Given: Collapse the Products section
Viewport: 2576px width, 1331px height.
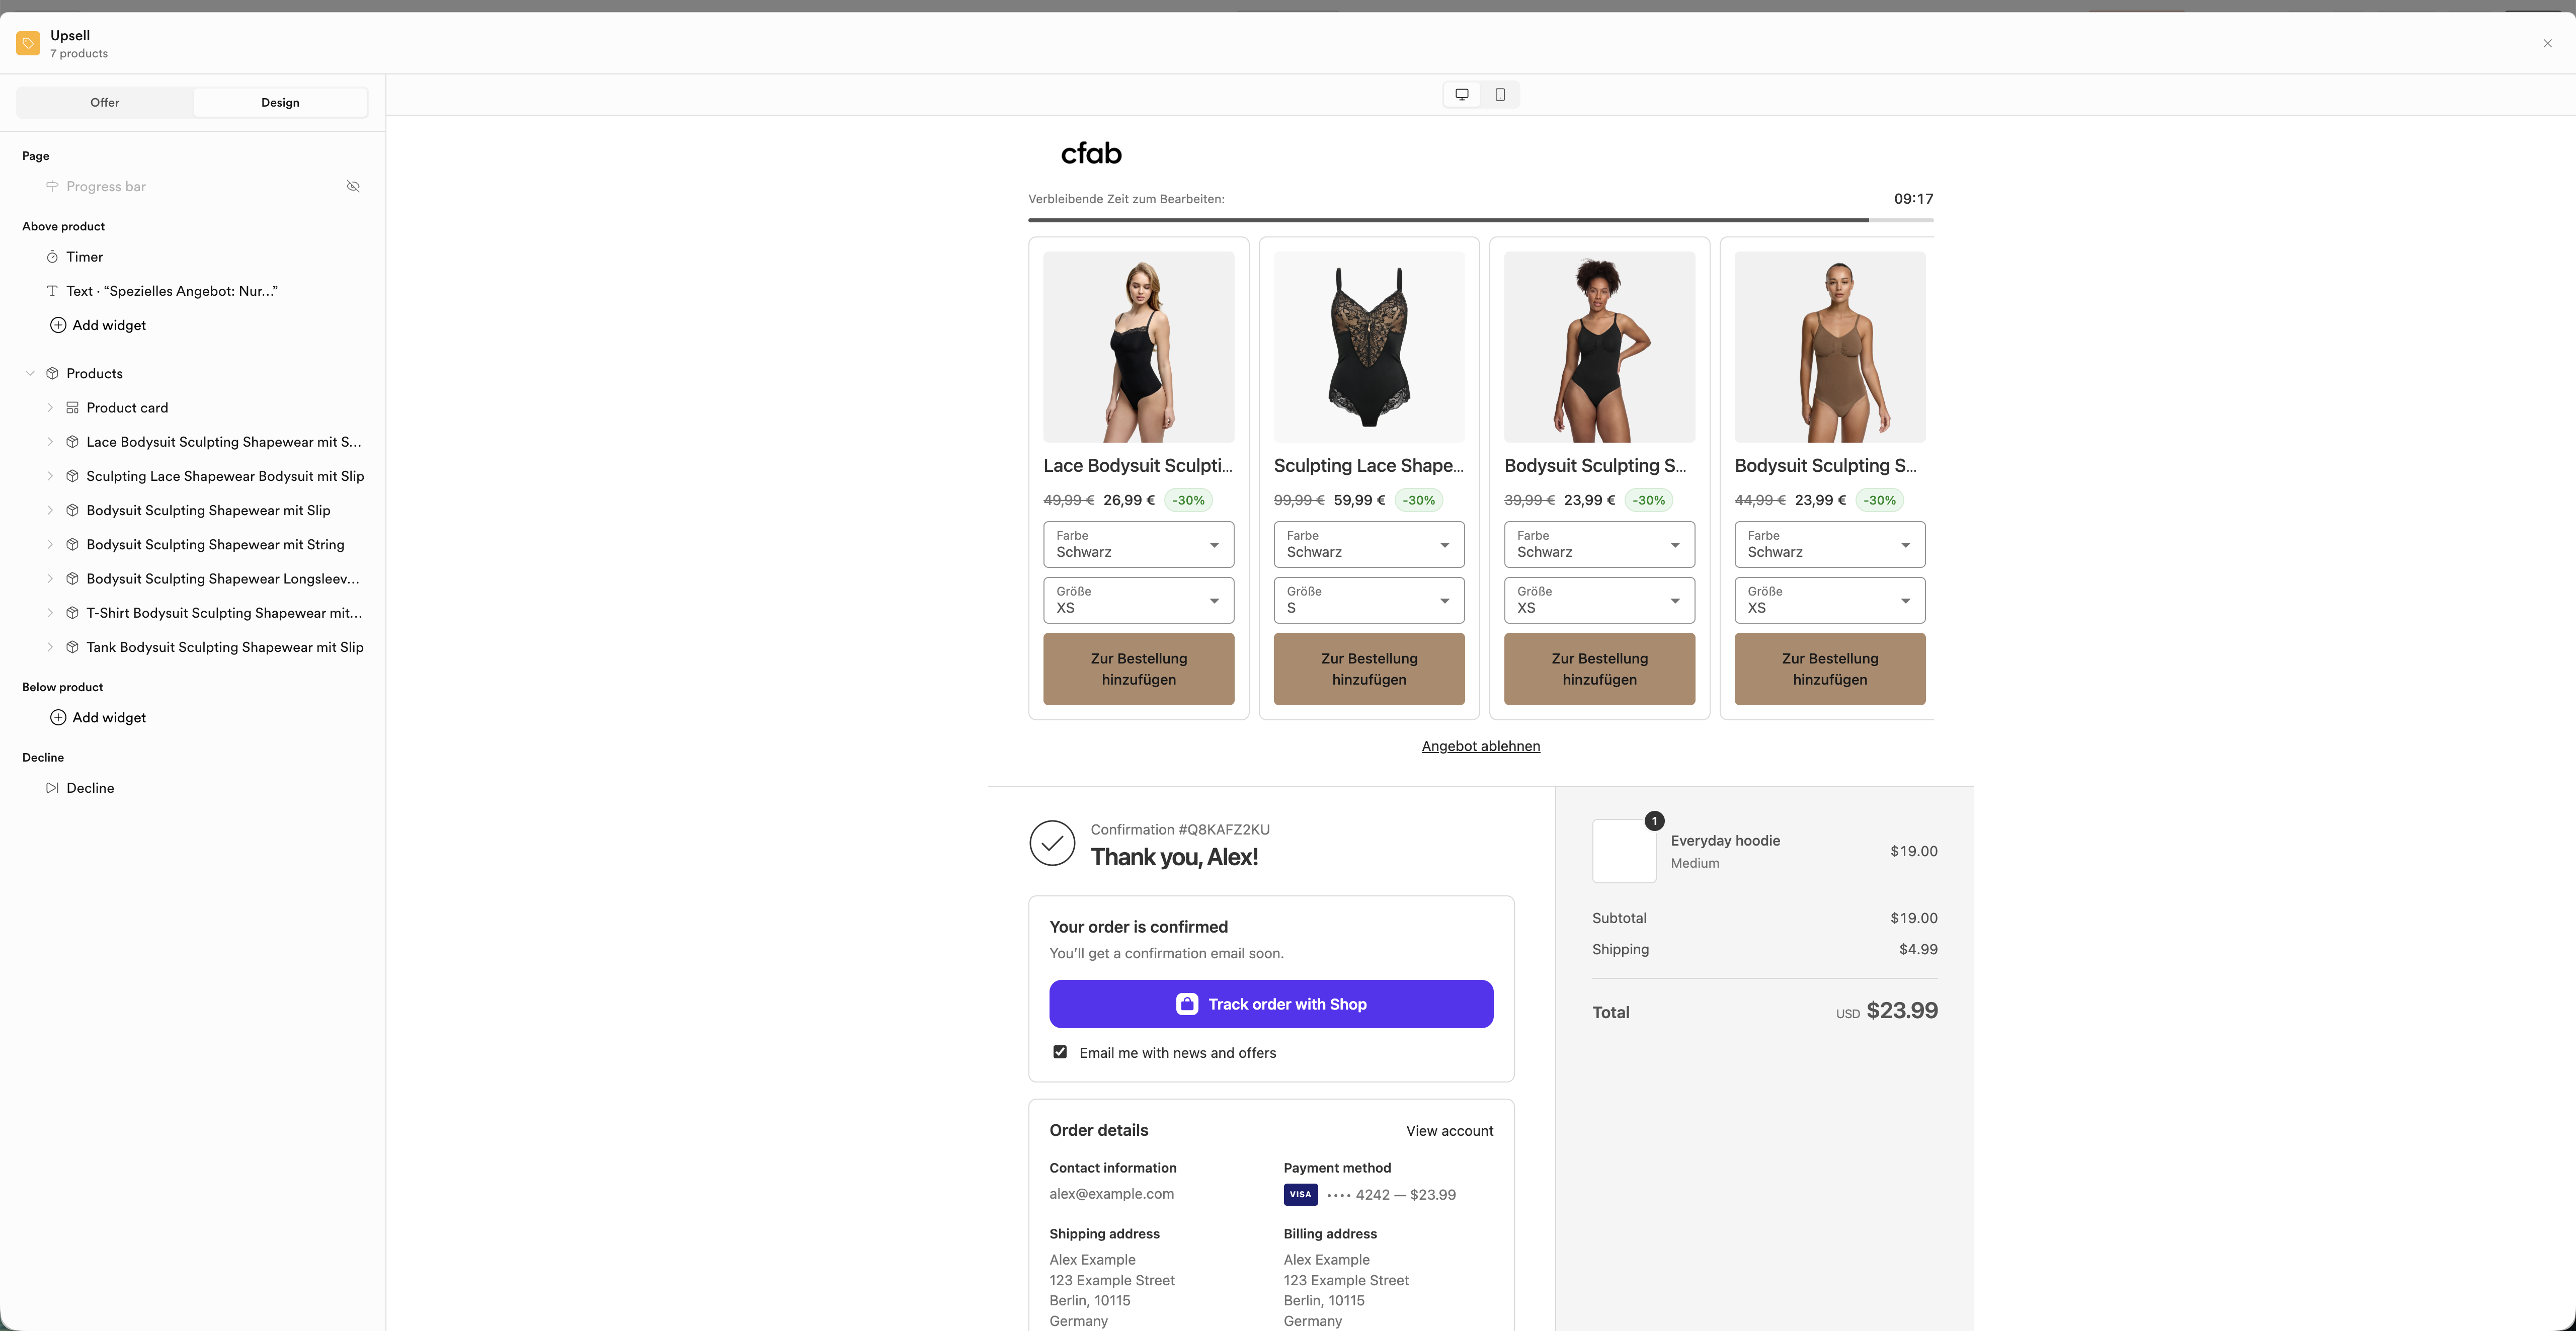Looking at the screenshot, I should click(30, 374).
